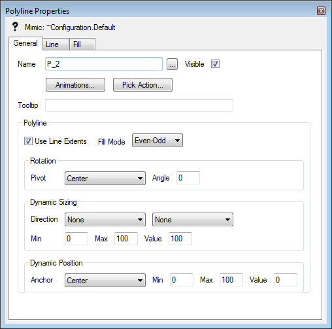Select the General tab
332x329 pixels.
click(x=25, y=43)
